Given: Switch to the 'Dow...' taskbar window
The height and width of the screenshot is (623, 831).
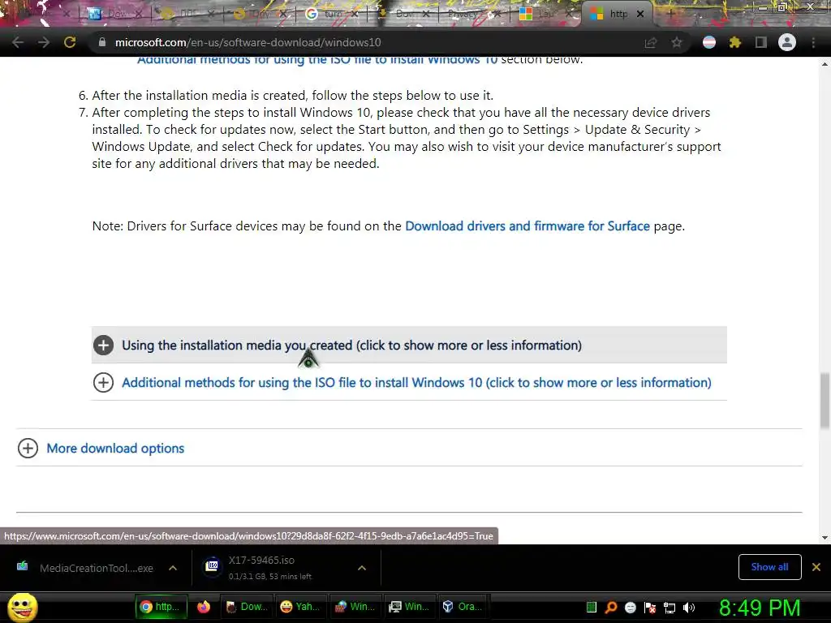Looking at the screenshot, I should 247,607.
